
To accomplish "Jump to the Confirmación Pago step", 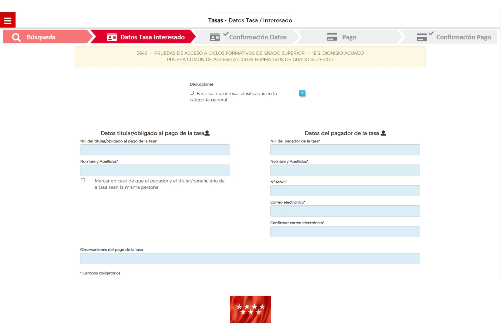I will 449,37.
